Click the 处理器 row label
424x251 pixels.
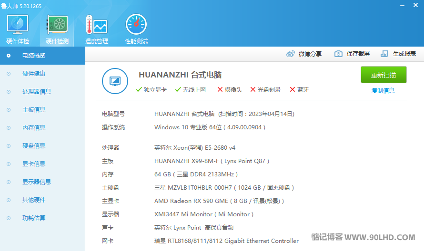coord(111,148)
